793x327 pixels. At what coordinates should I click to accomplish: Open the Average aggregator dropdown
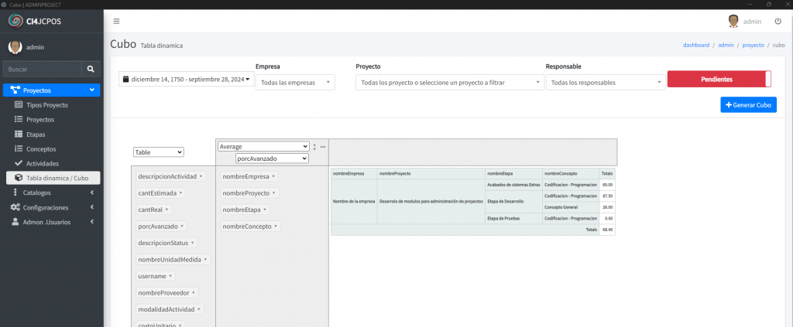263,146
